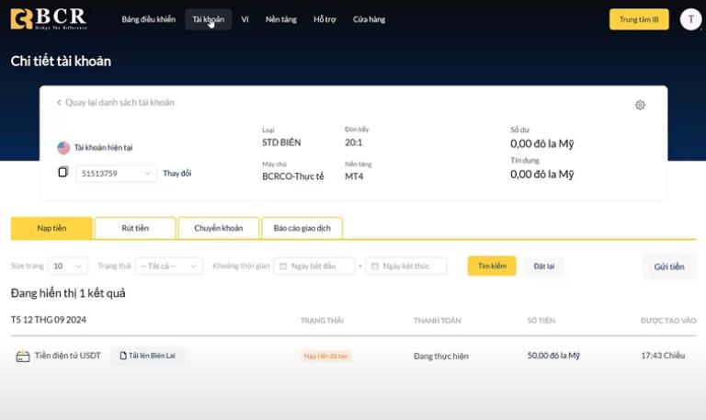
Task: Open the account number 51513759 dropdown
Action: click(x=116, y=173)
